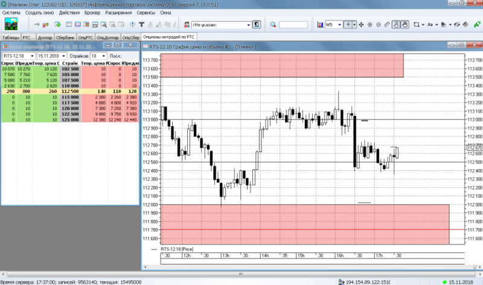Select the crosshair cursor tool
This screenshot has width=483, height=285.
(x=348, y=25)
